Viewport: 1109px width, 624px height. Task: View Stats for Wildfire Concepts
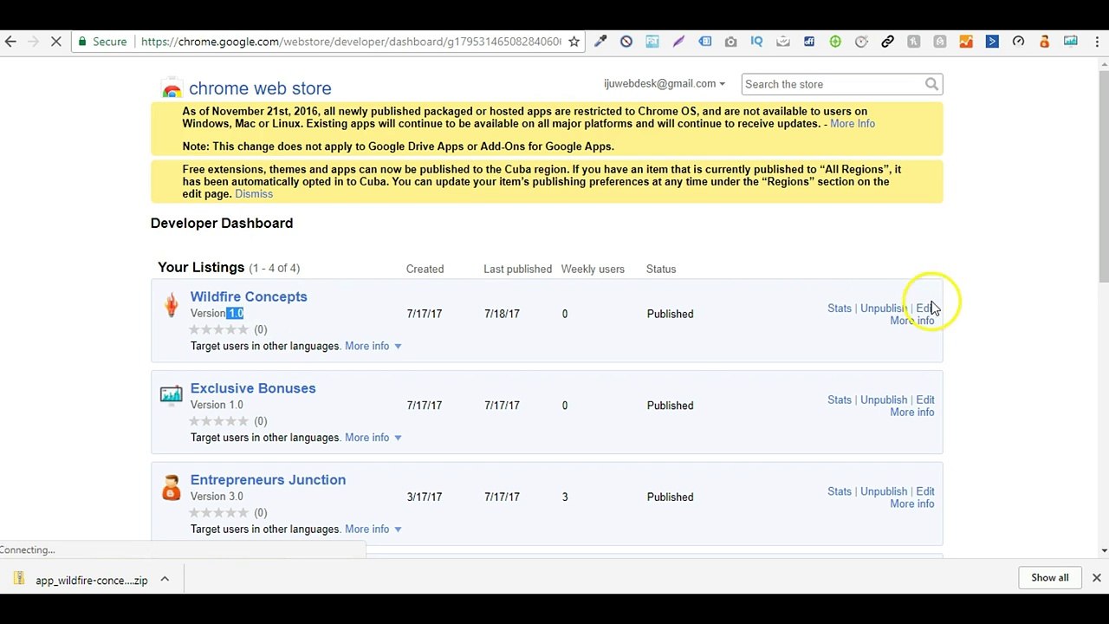click(x=840, y=309)
